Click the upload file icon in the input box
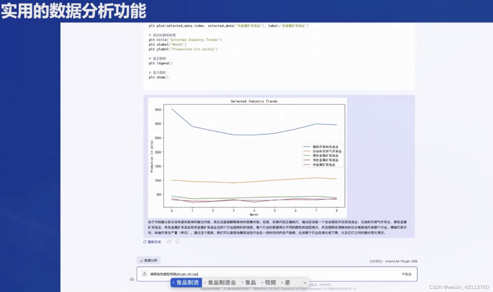493x292 pixels. click(144, 274)
